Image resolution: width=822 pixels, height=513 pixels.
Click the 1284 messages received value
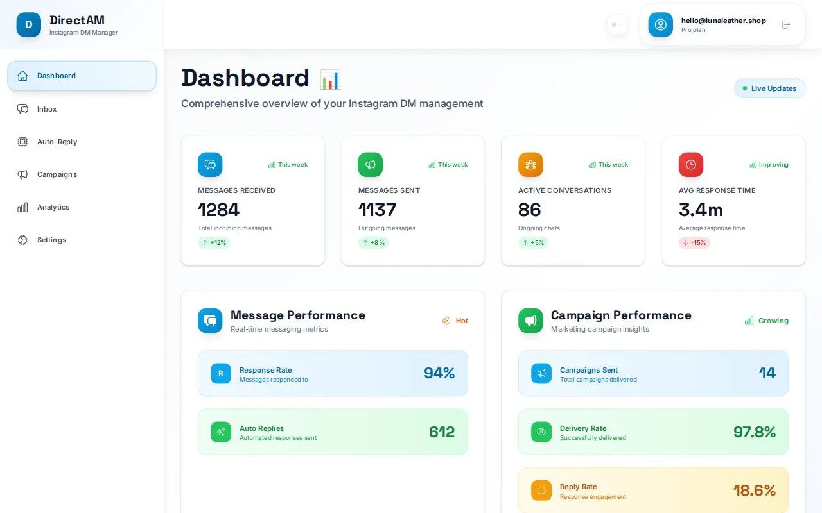click(x=218, y=210)
